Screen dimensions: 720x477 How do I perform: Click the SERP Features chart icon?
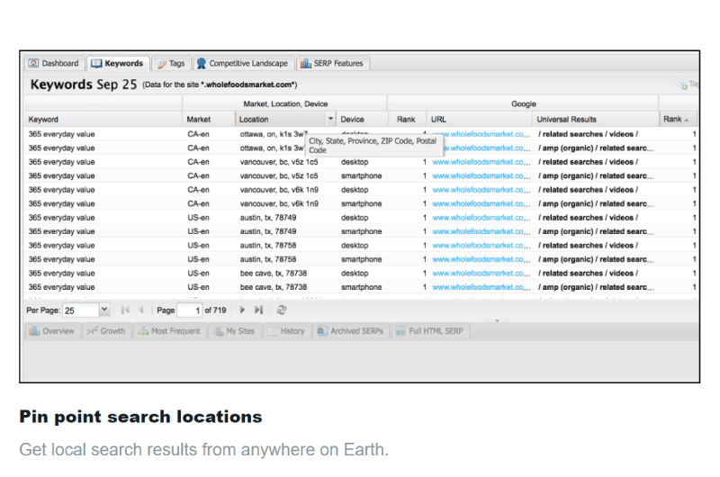(305, 63)
